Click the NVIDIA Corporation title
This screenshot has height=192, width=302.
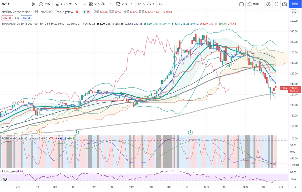point(16,12)
